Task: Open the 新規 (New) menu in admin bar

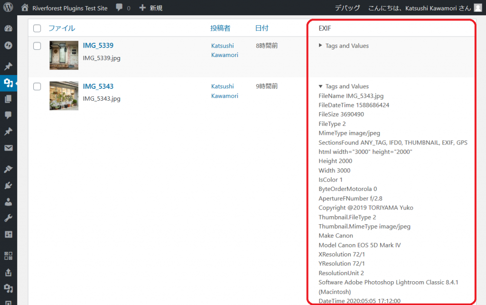Action: point(150,8)
